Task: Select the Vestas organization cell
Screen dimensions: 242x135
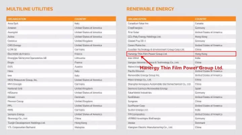Action: coord(160,123)
